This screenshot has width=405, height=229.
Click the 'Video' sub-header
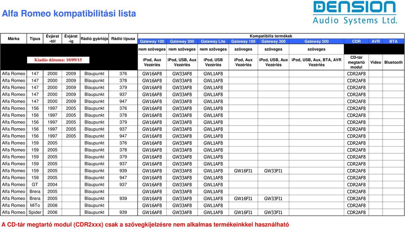click(375, 62)
